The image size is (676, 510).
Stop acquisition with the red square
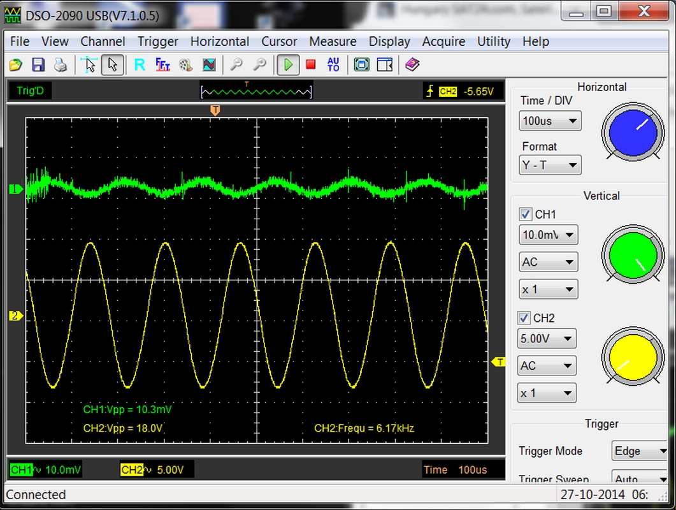coord(310,64)
